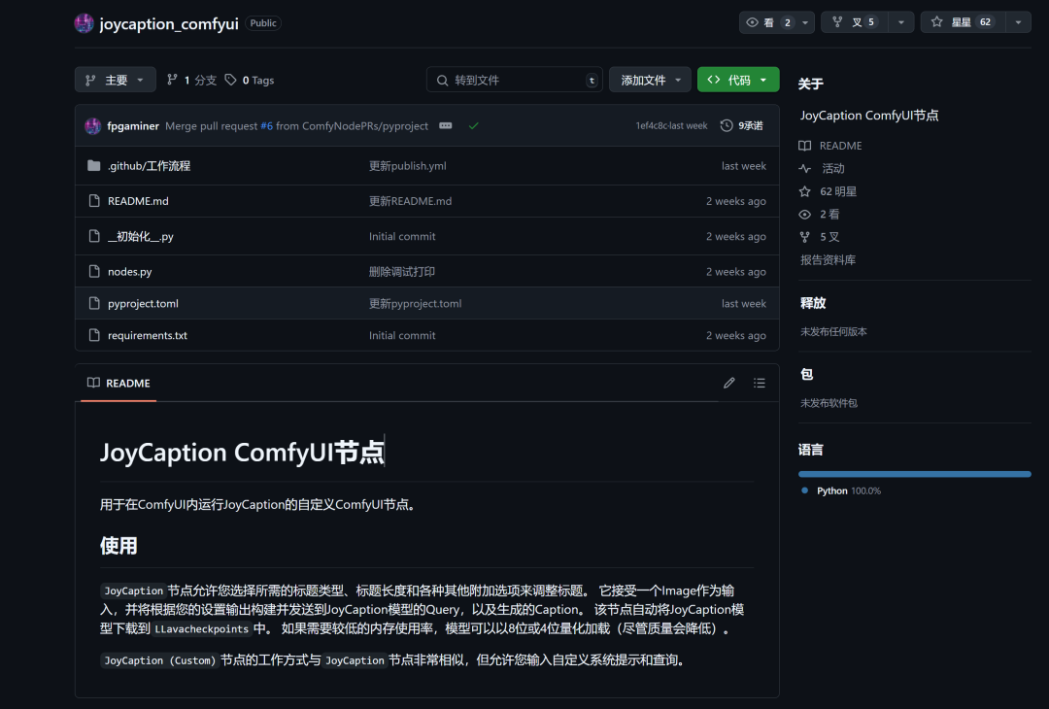This screenshot has height=709, width=1049.
Task: Click the file icon next to README.md
Action: click(x=93, y=201)
